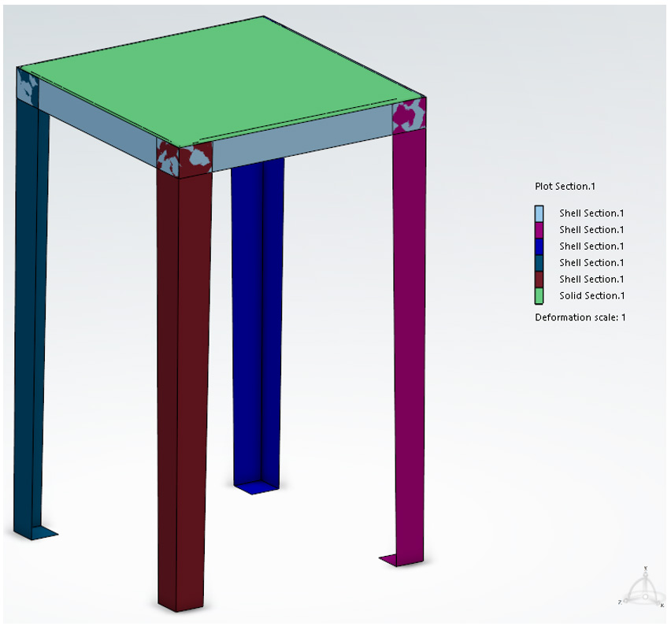Select the maroon front table leg
The width and height of the screenshot is (671, 626).
(x=184, y=378)
